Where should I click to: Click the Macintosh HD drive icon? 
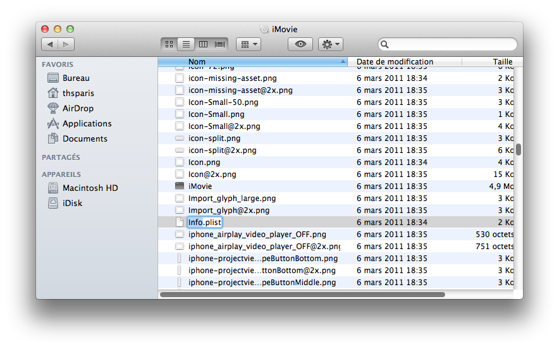53,188
